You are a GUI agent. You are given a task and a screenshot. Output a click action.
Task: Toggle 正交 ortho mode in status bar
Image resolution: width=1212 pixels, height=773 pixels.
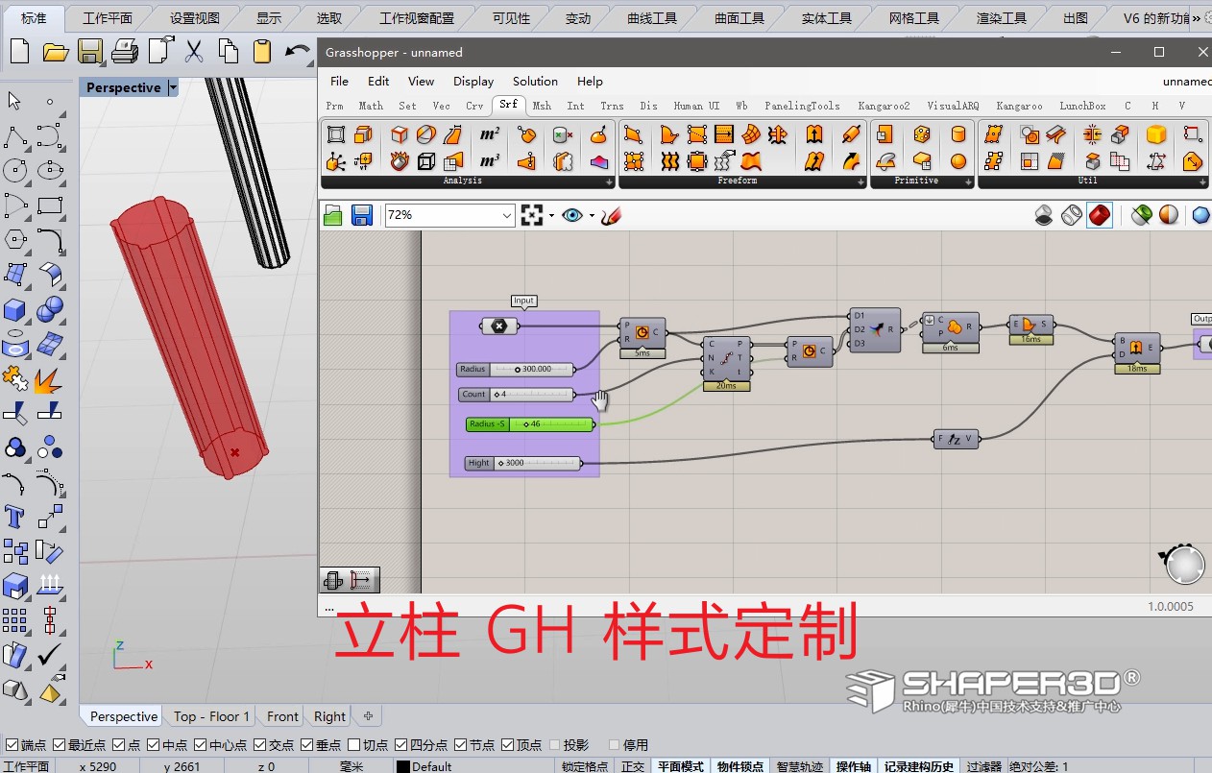point(633,766)
